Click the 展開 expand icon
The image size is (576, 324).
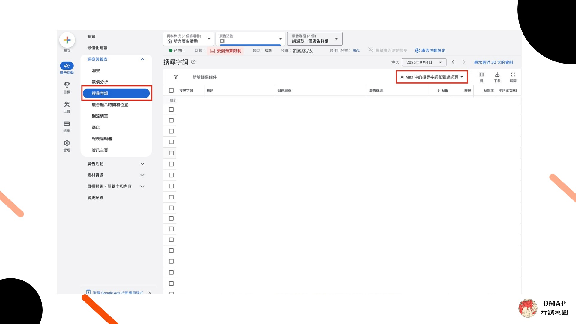[513, 75]
